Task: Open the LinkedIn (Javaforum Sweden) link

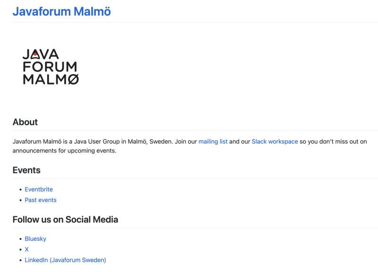Action: 65,260
